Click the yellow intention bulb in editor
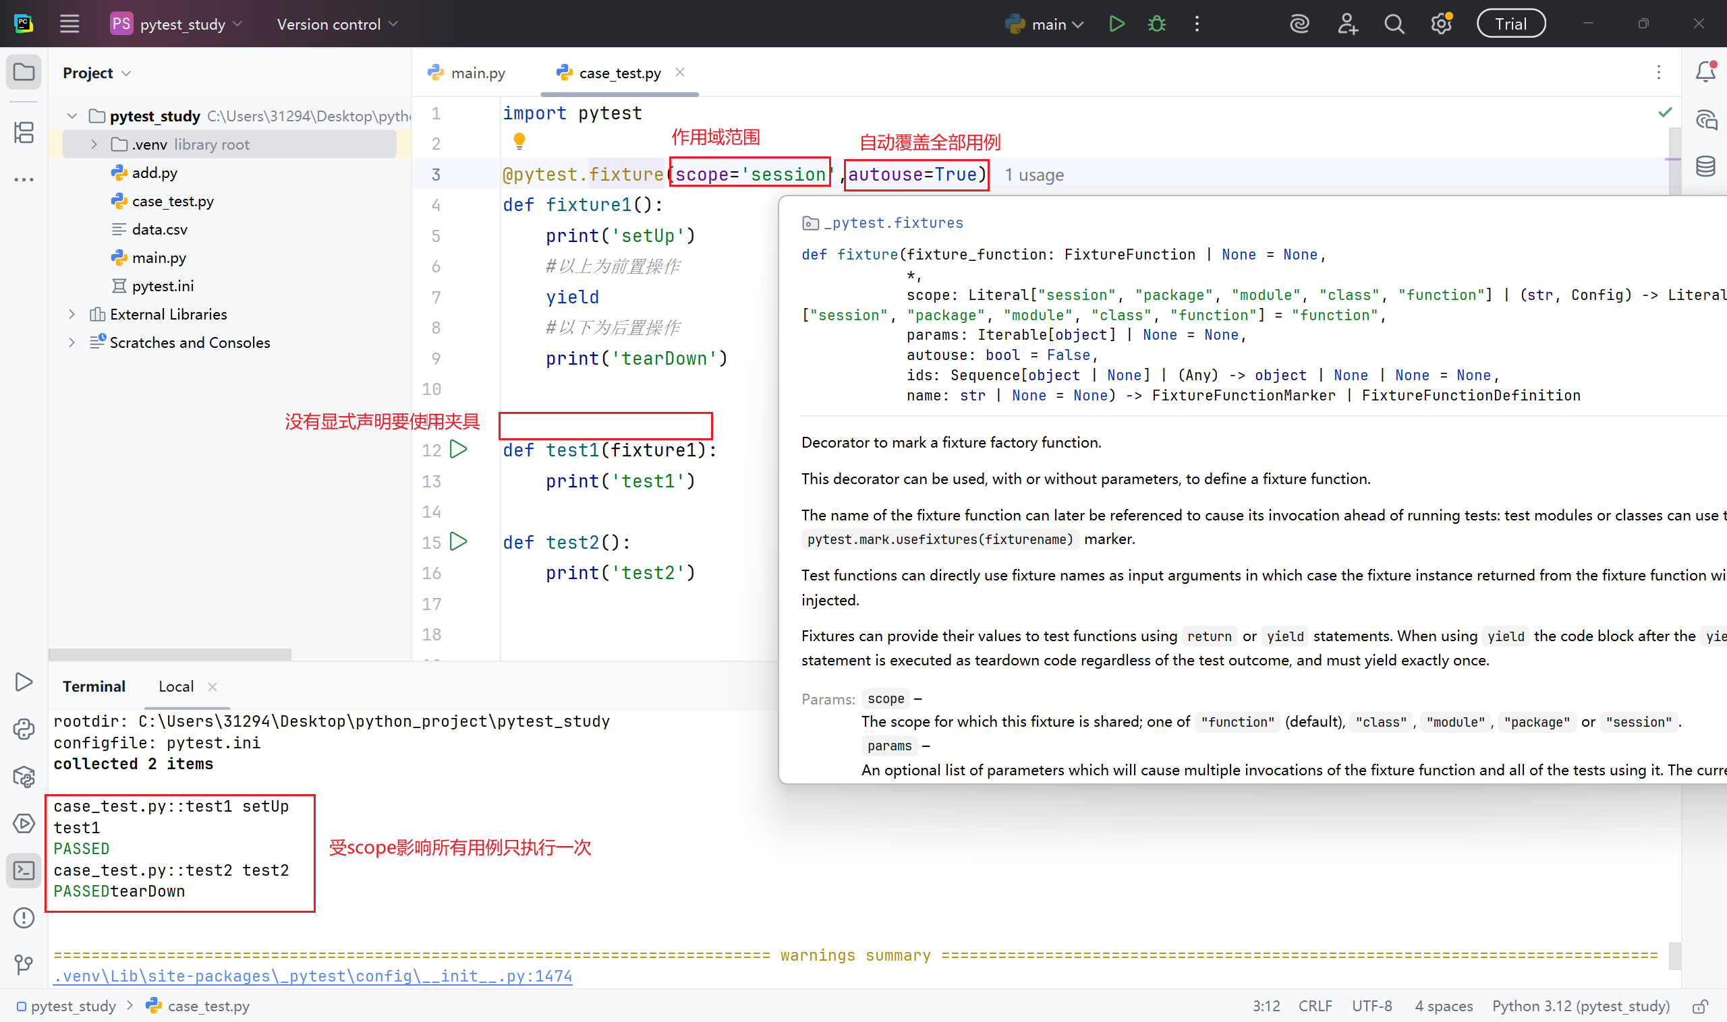Screen dimensions: 1727x1022 pos(519,141)
